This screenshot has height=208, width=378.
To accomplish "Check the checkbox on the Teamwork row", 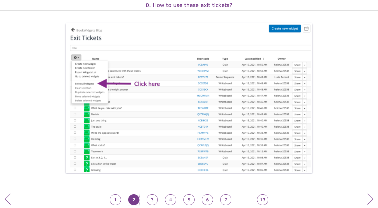I will (x=75, y=151).
